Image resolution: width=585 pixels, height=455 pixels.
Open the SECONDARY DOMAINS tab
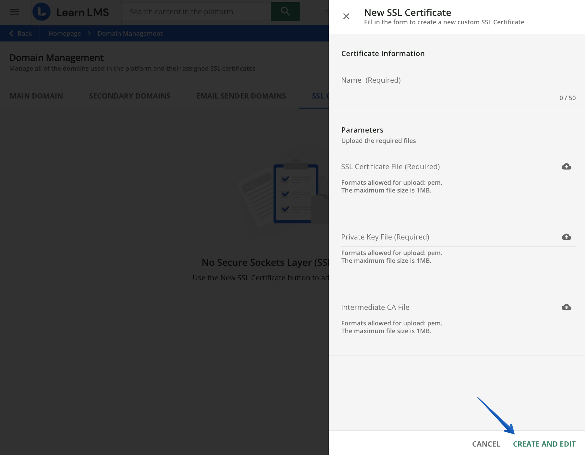tap(129, 96)
